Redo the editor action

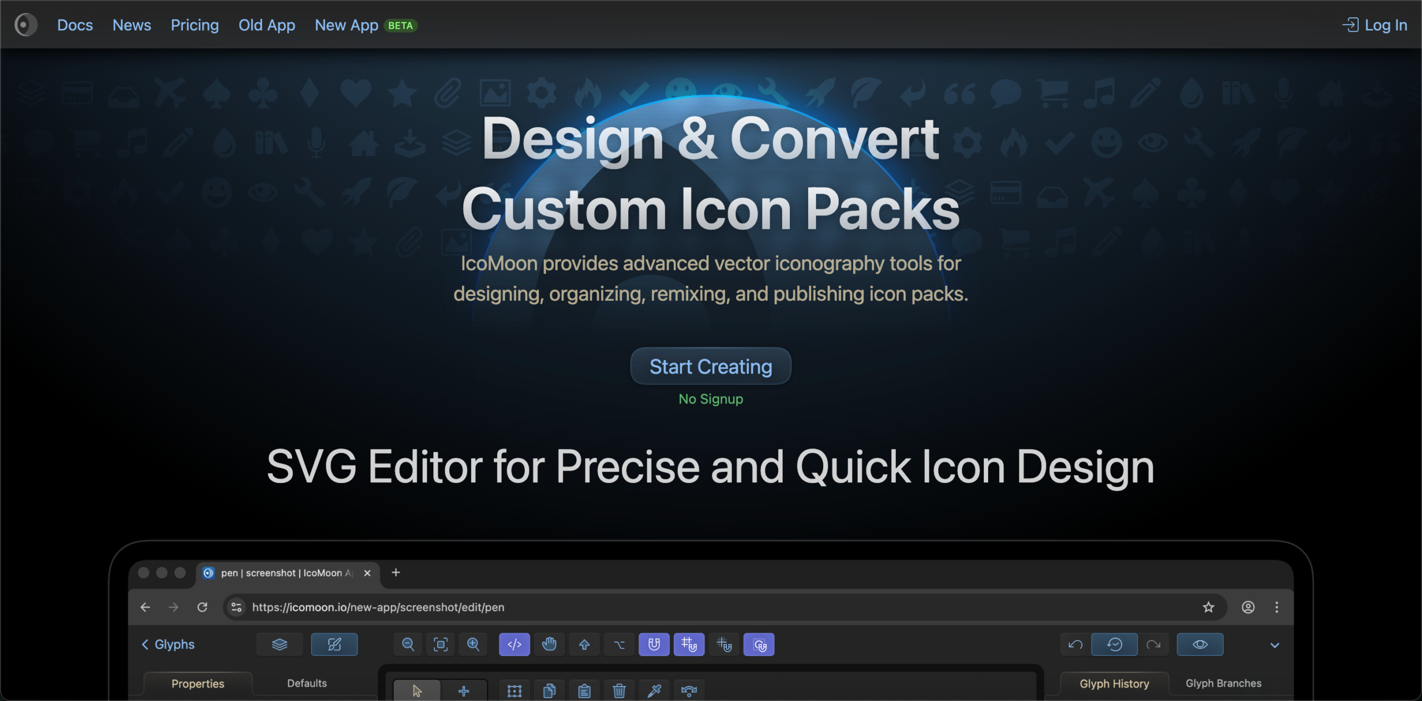(1154, 644)
